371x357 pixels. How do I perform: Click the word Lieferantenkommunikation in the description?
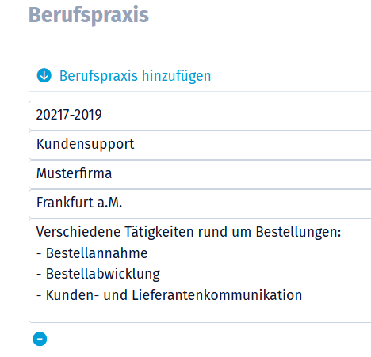point(217,295)
